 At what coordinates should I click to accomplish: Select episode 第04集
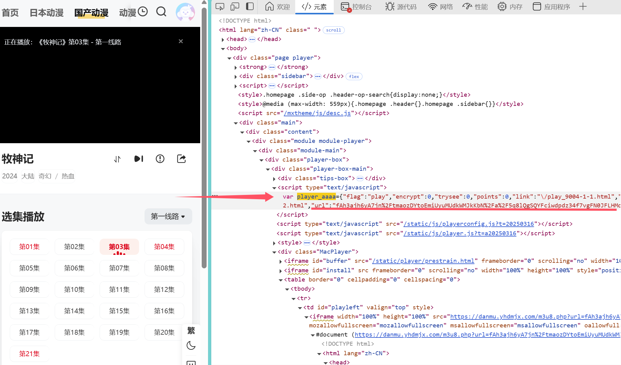coord(164,247)
